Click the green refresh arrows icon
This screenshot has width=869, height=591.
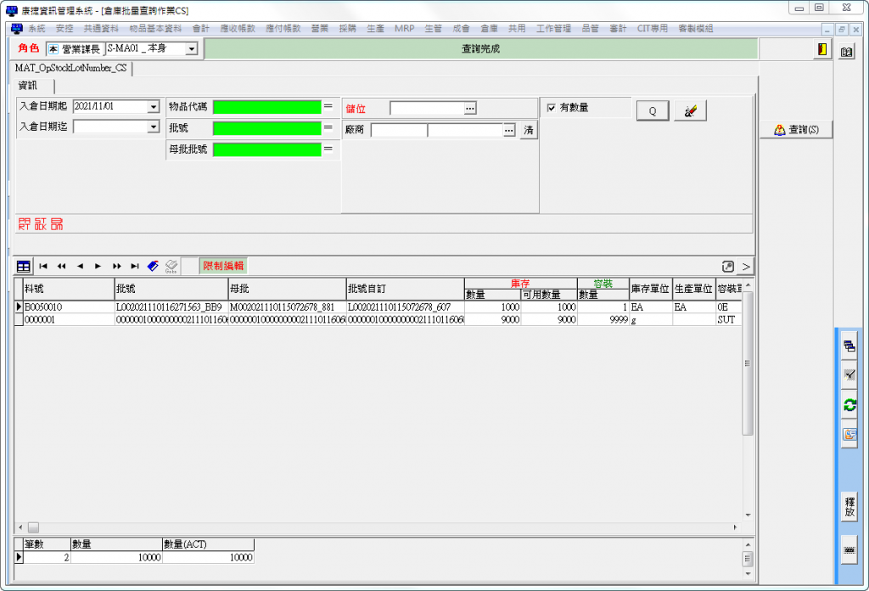pos(849,405)
